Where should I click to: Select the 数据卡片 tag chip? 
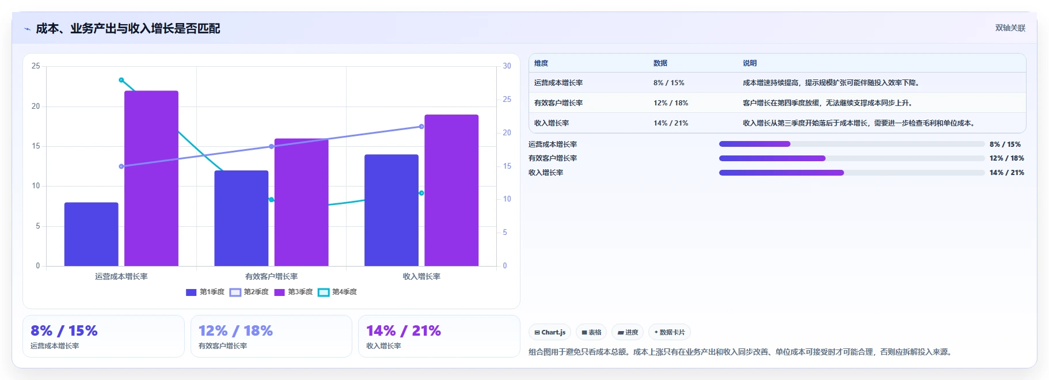[x=670, y=332]
